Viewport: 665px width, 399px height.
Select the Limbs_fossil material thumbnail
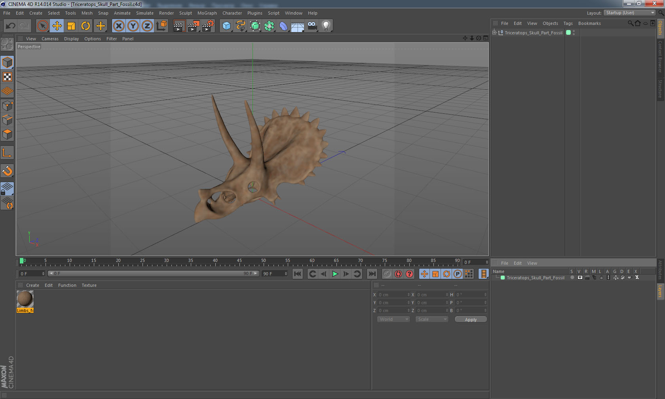point(25,299)
